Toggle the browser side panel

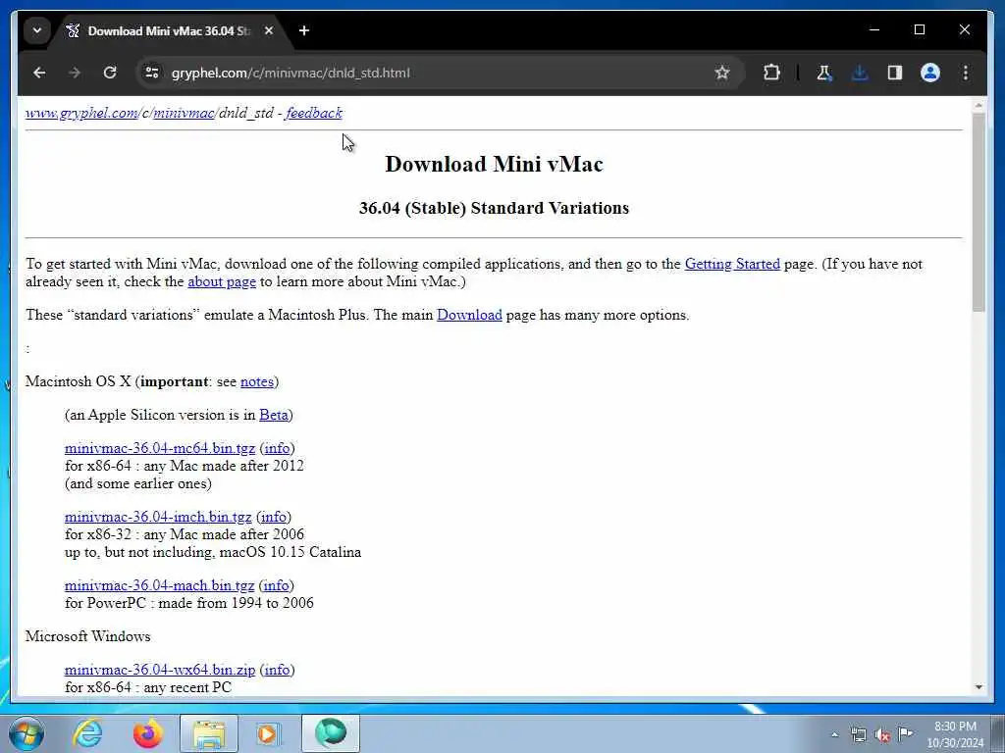point(895,73)
